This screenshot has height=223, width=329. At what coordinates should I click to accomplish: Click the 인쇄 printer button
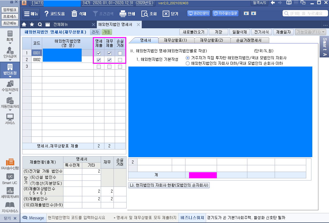click(x=127, y=14)
